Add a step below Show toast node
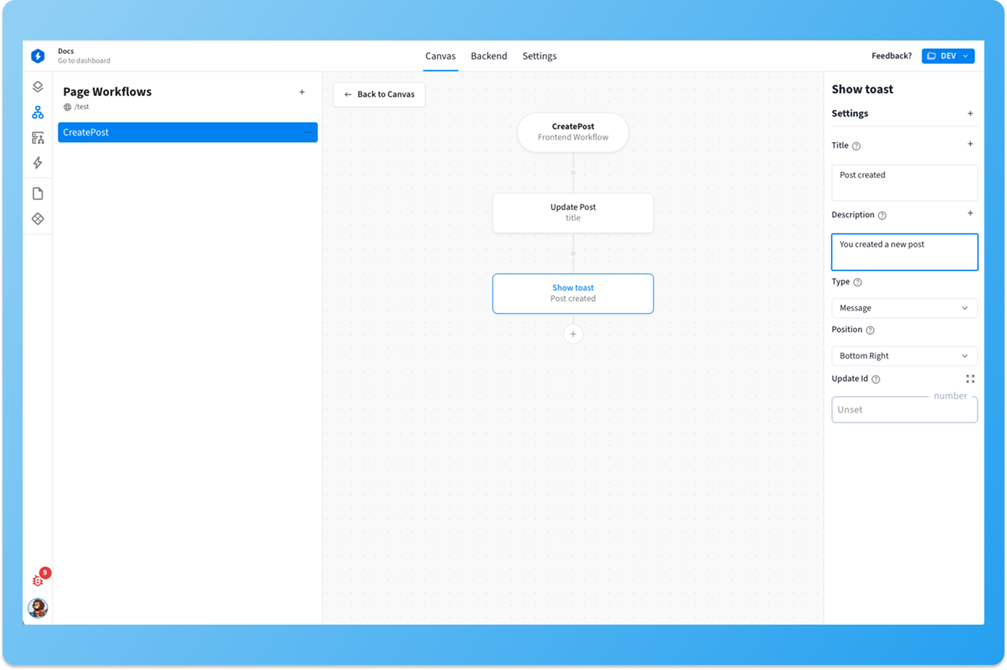1007x670 pixels. coord(573,334)
